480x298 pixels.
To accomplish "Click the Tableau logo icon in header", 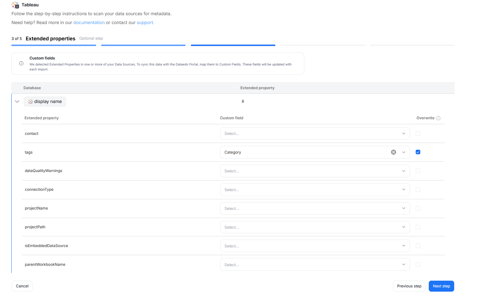I will [15, 5].
